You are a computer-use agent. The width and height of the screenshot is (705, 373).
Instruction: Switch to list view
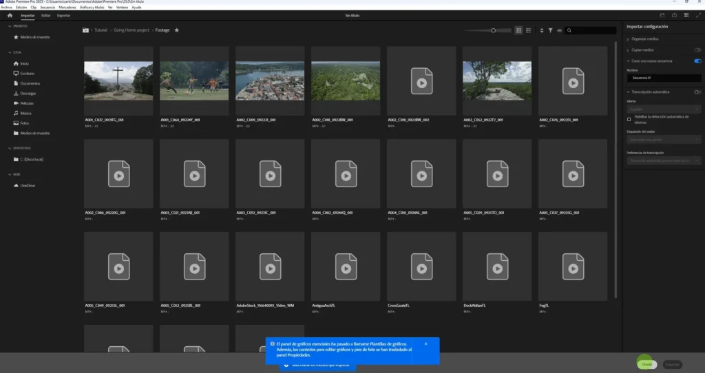tap(529, 30)
